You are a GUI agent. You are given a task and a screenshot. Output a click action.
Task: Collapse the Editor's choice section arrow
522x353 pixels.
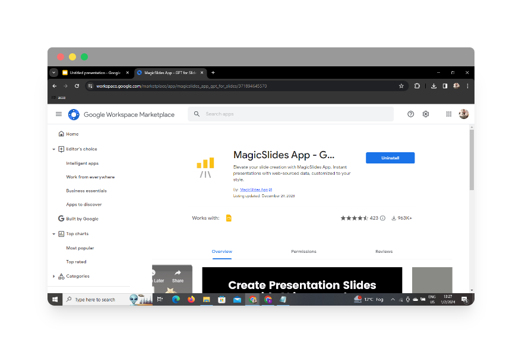point(53,149)
